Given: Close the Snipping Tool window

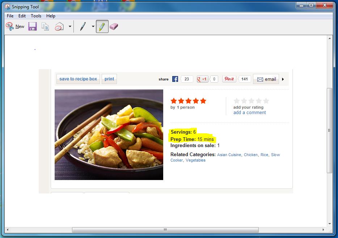Looking at the screenshot, I should (325, 5).
